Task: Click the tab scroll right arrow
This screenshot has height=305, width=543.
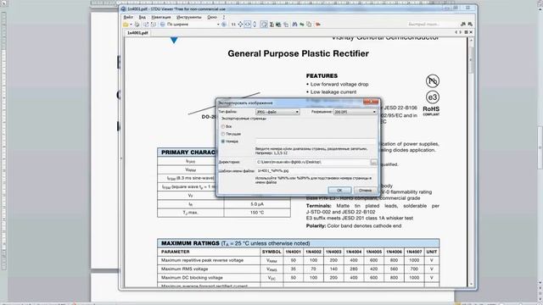Action: point(460,32)
